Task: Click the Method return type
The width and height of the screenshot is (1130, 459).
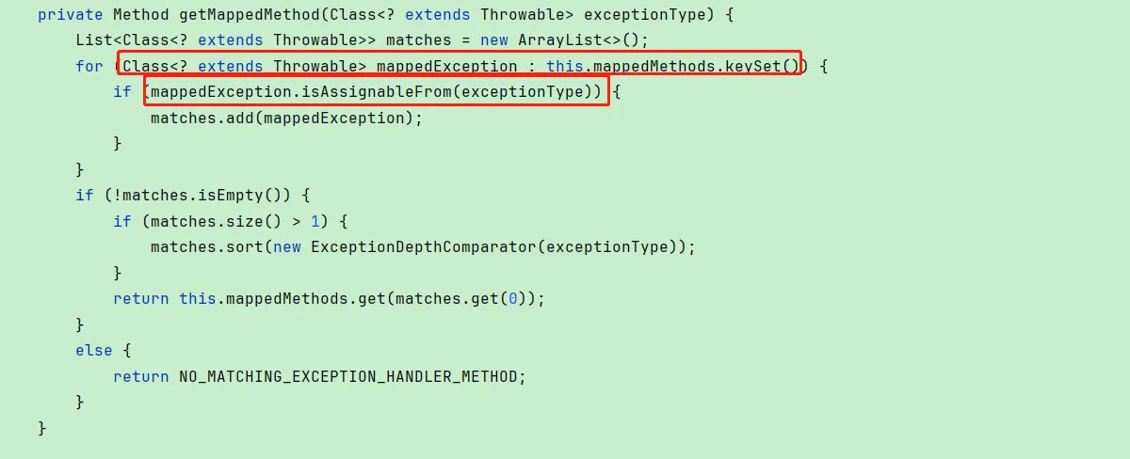Action: click(141, 15)
